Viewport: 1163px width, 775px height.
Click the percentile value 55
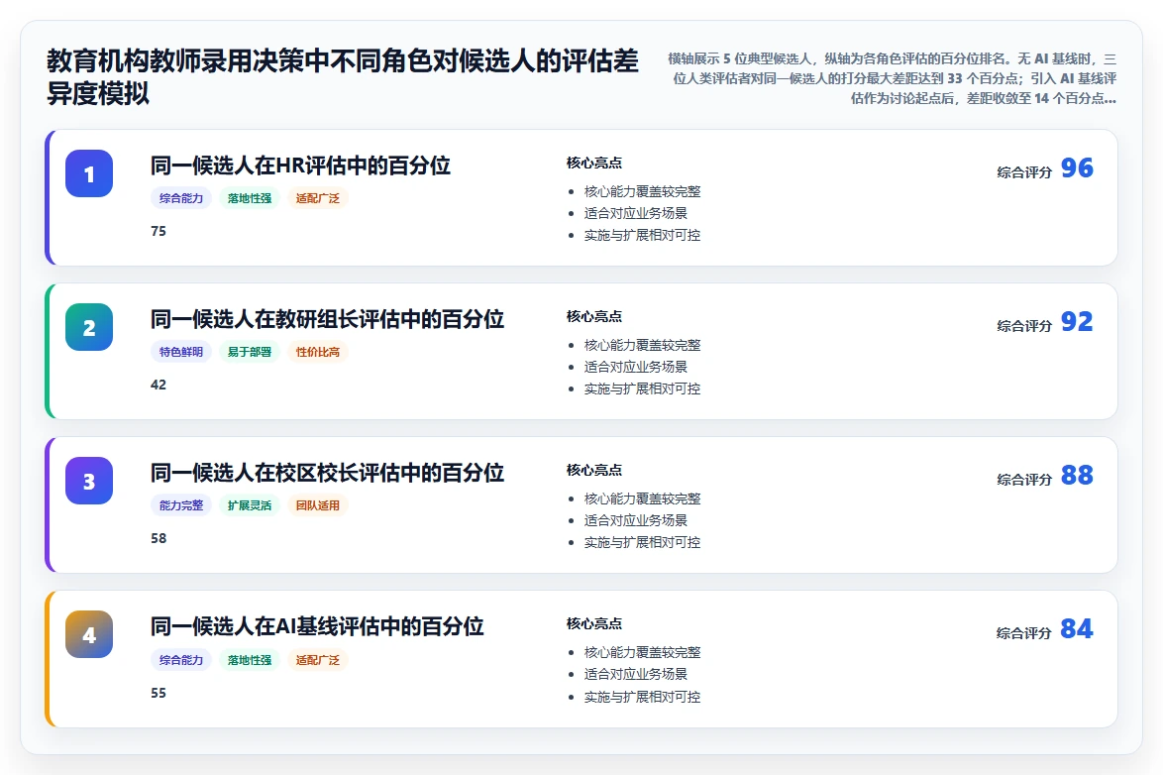(159, 693)
